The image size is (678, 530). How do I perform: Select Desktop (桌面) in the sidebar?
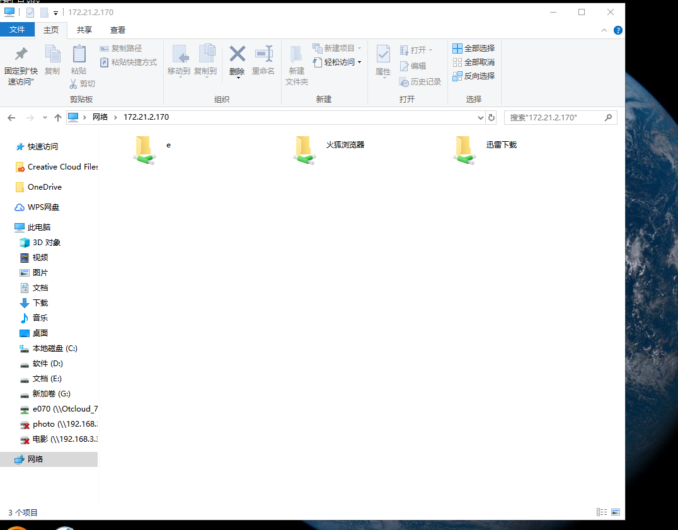[34, 333]
